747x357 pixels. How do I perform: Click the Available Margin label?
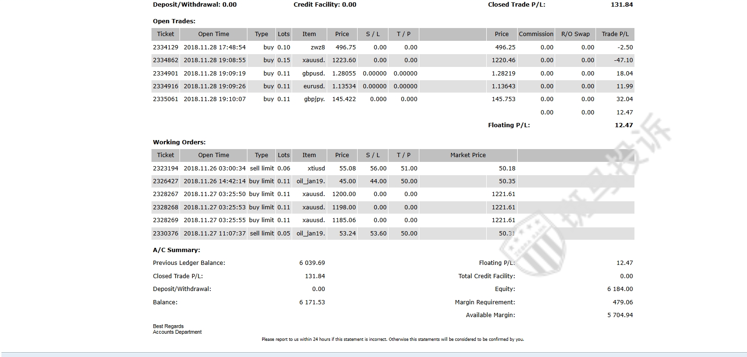tap(491, 315)
